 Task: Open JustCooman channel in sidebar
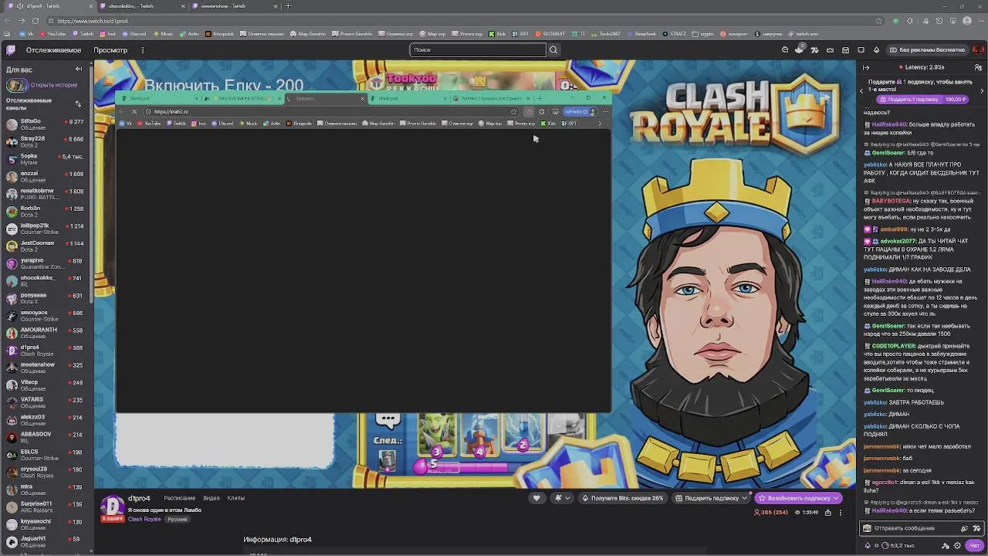[45, 246]
